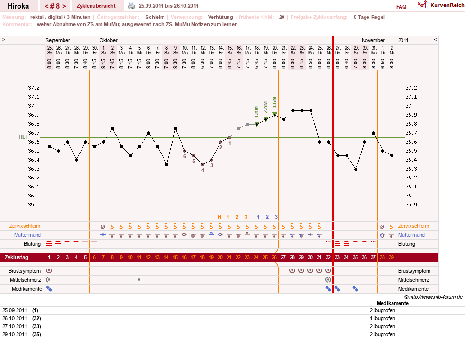Image resolution: width=465 pixels, height=350 pixels.
Task: Click the cervical mucus S symbol on cycle day 8
Action: [112, 227]
